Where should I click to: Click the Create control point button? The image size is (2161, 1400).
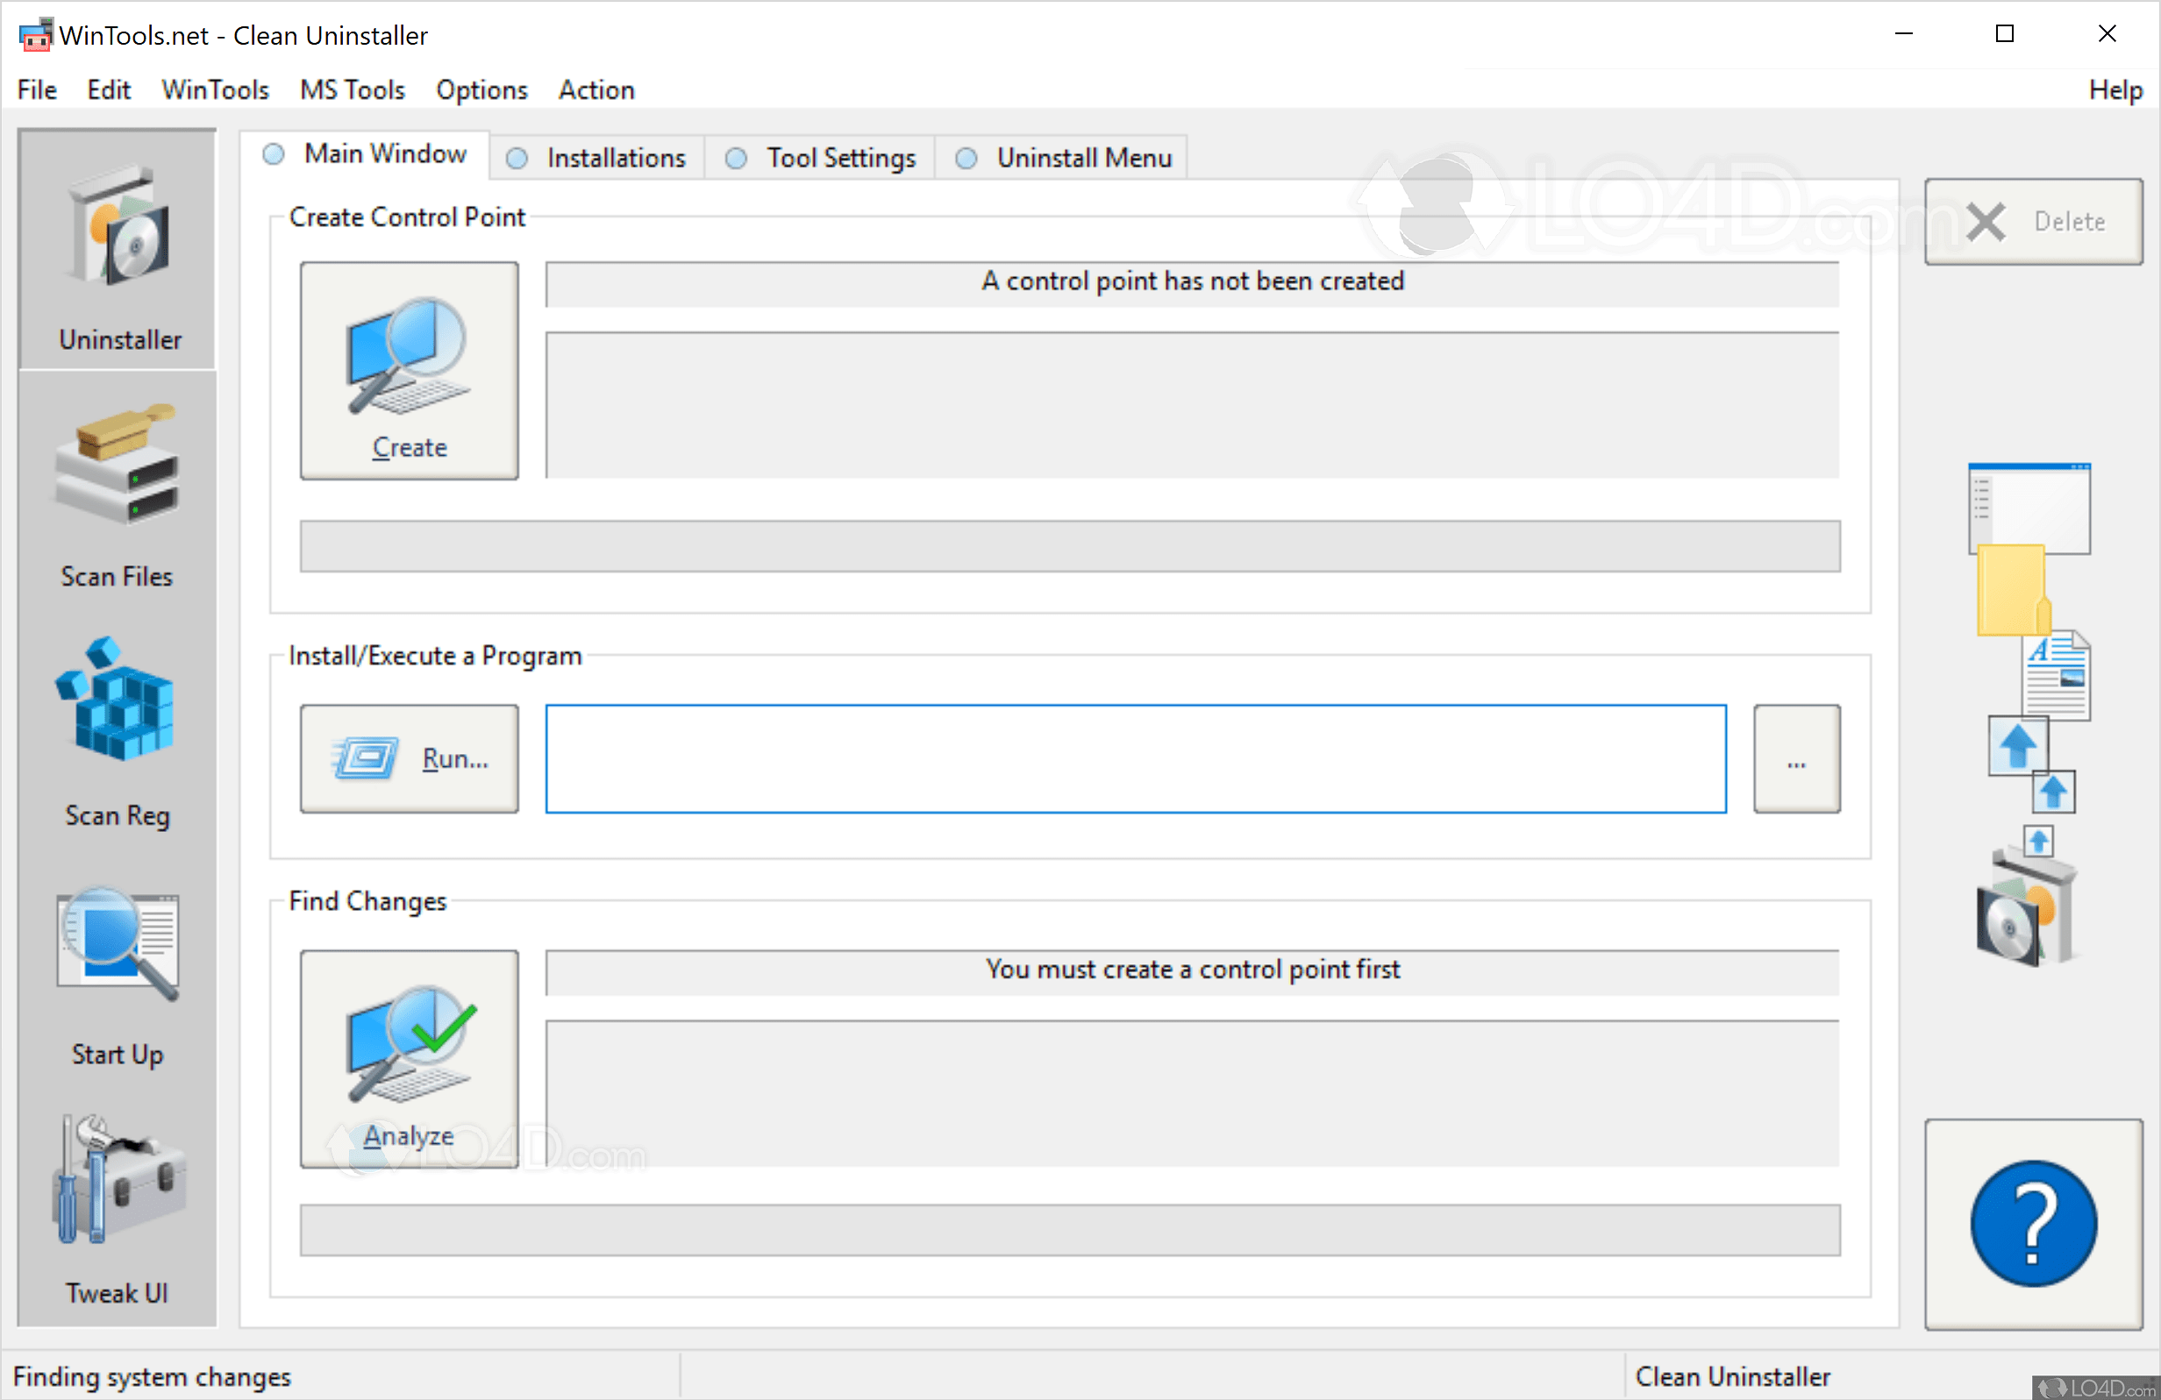pyautogui.click(x=409, y=370)
